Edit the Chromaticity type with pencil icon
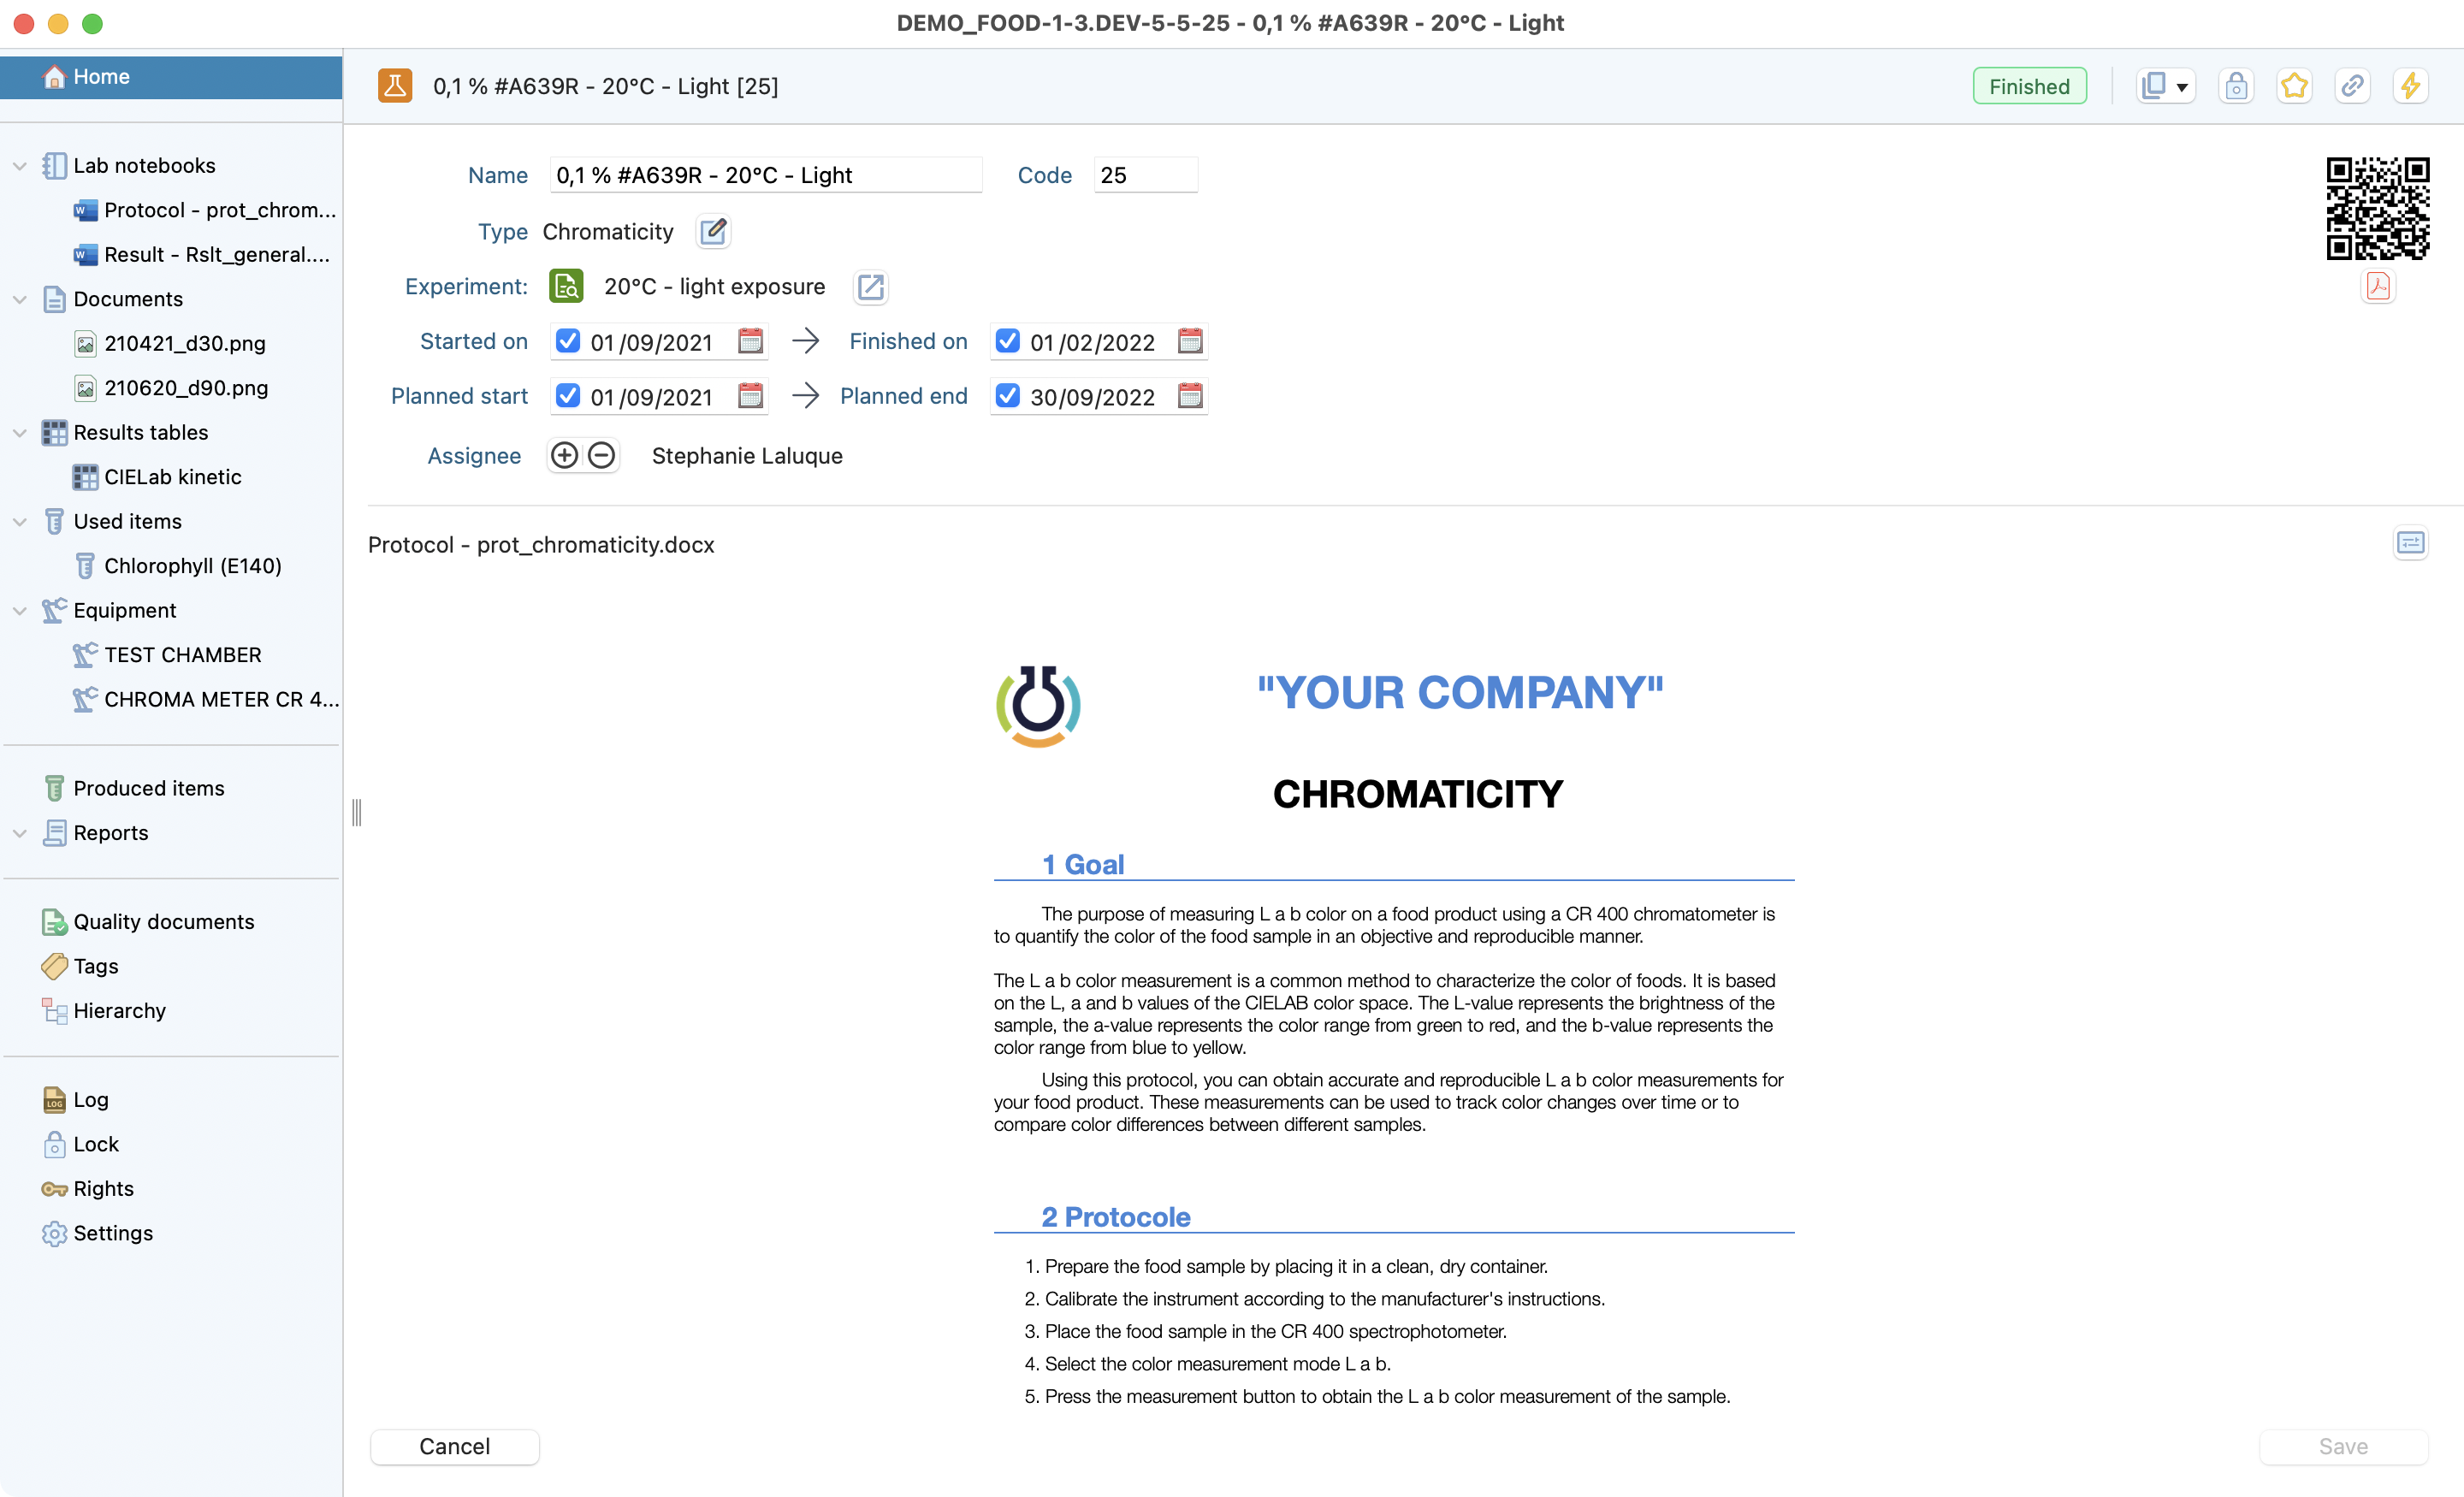The height and width of the screenshot is (1497, 2464). (713, 232)
